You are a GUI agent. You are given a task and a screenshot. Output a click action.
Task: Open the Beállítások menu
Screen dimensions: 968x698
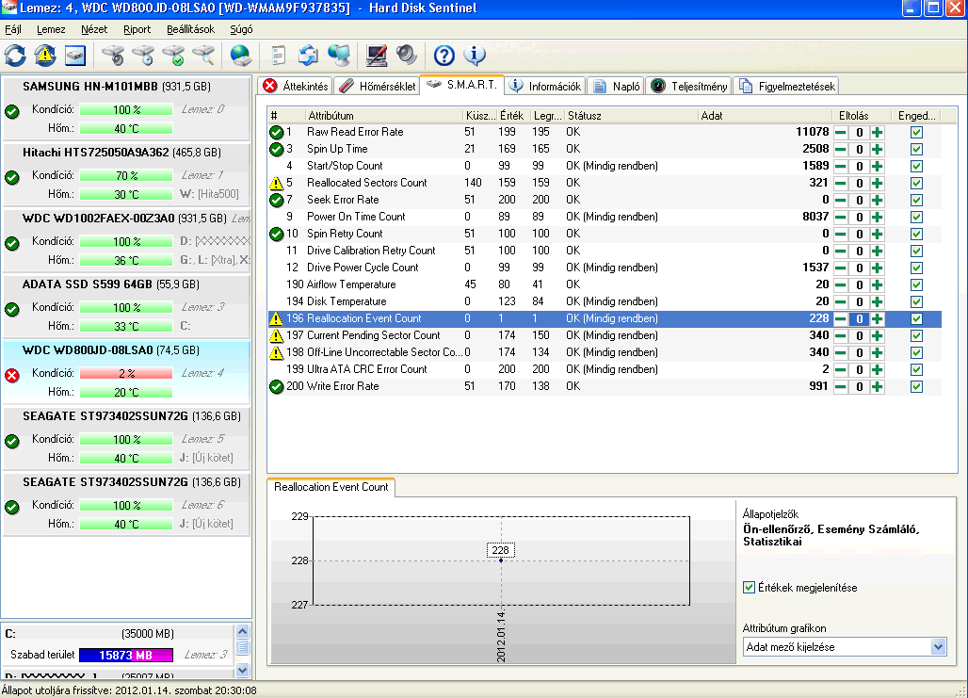click(x=190, y=29)
